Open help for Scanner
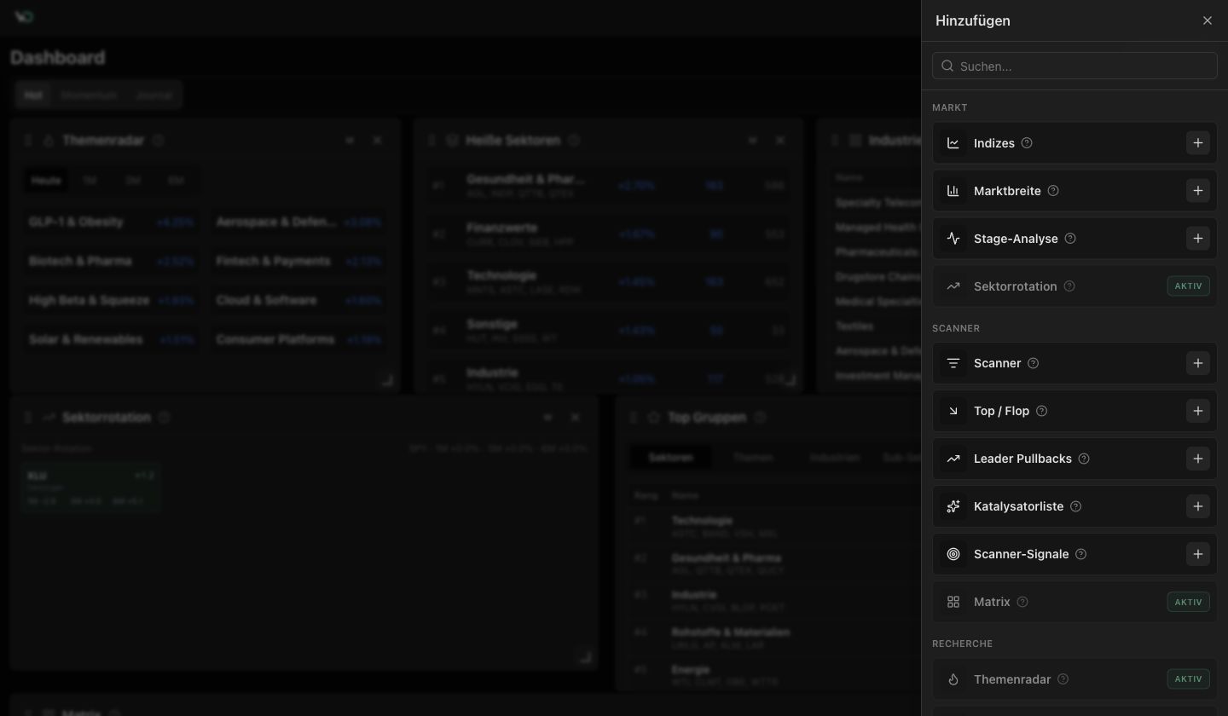Image resolution: width=1228 pixels, height=716 pixels. point(1033,363)
